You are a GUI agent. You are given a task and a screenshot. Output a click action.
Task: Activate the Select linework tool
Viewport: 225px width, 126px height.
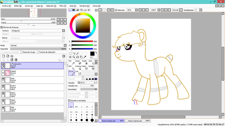coord(85,68)
